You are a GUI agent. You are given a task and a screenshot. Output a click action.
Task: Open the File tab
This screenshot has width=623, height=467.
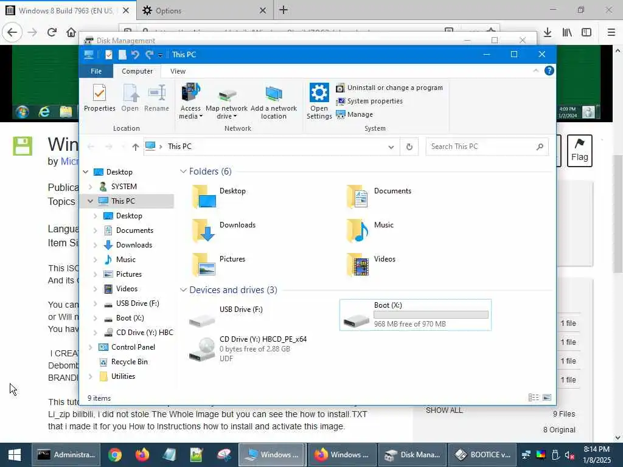tap(96, 71)
